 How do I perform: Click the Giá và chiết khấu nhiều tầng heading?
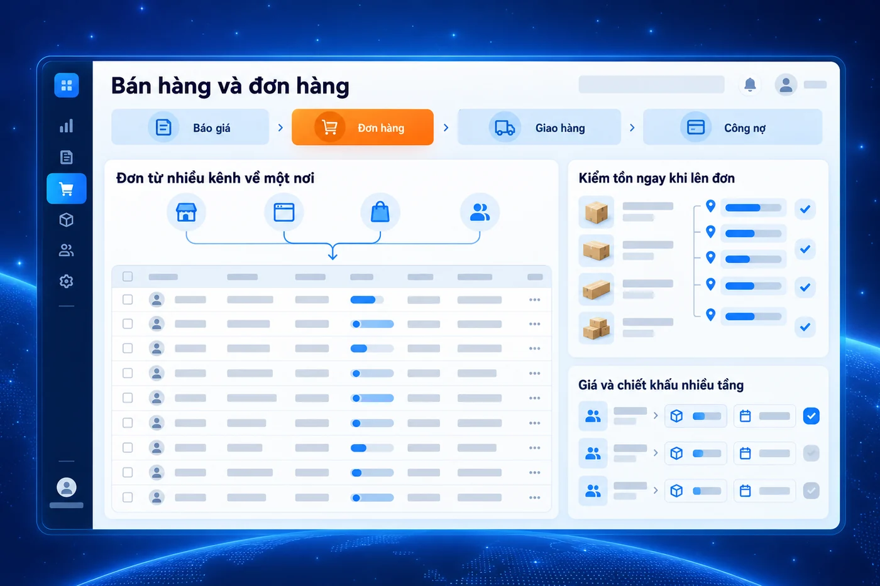tap(661, 385)
